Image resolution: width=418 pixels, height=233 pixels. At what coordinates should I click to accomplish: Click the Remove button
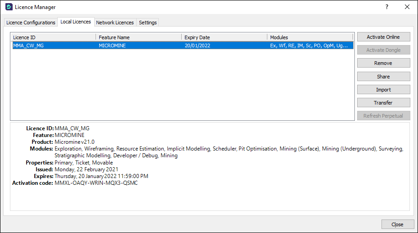click(383, 63)
